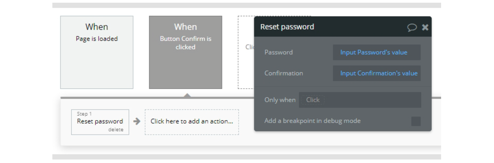This screenshot has width=494, height=163.
Task: Delete the Reset password step
Action: (x=116, y=130)
